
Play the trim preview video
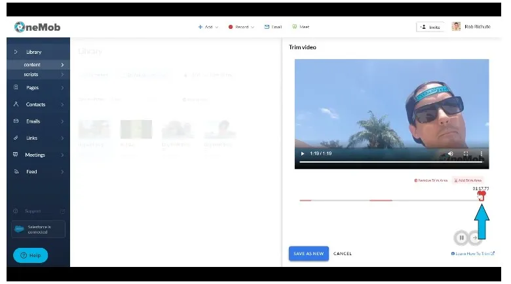coord(303,153)
